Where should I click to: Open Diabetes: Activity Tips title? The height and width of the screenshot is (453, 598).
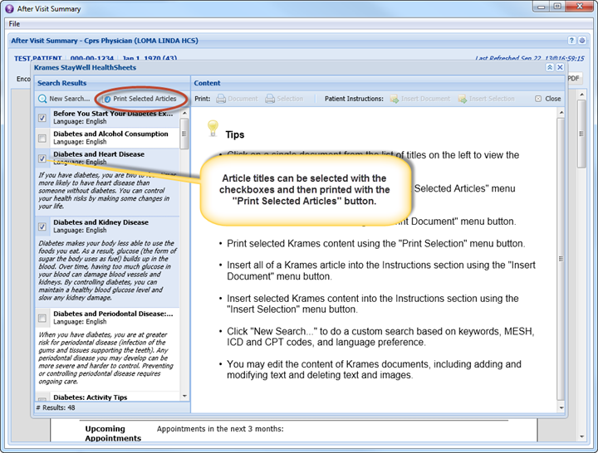(x=90, y=397)
